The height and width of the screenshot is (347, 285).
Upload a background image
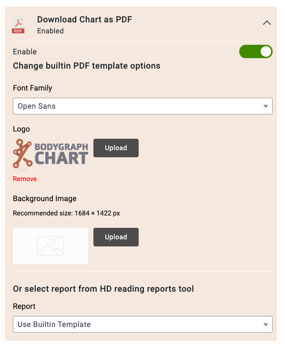(116, 237)
